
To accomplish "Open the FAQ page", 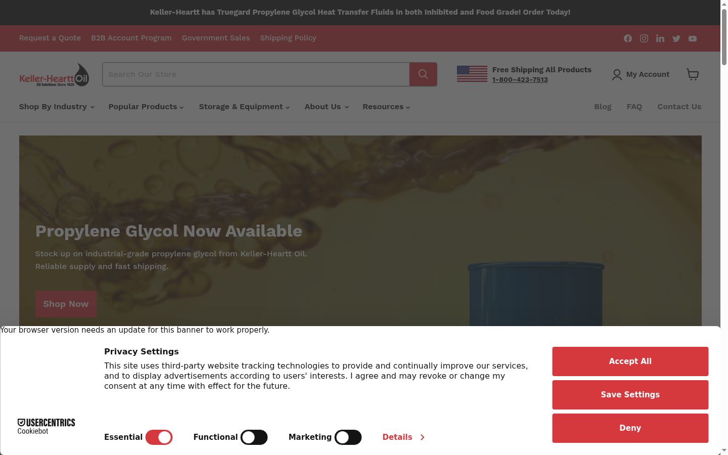I will click(634, 107).
